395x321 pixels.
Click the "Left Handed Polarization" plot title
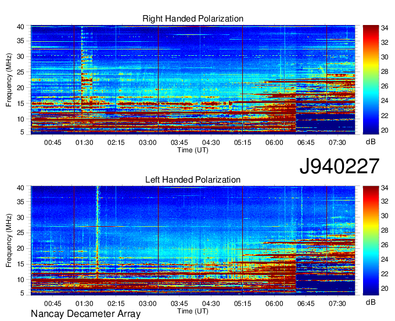click(193, 180)
